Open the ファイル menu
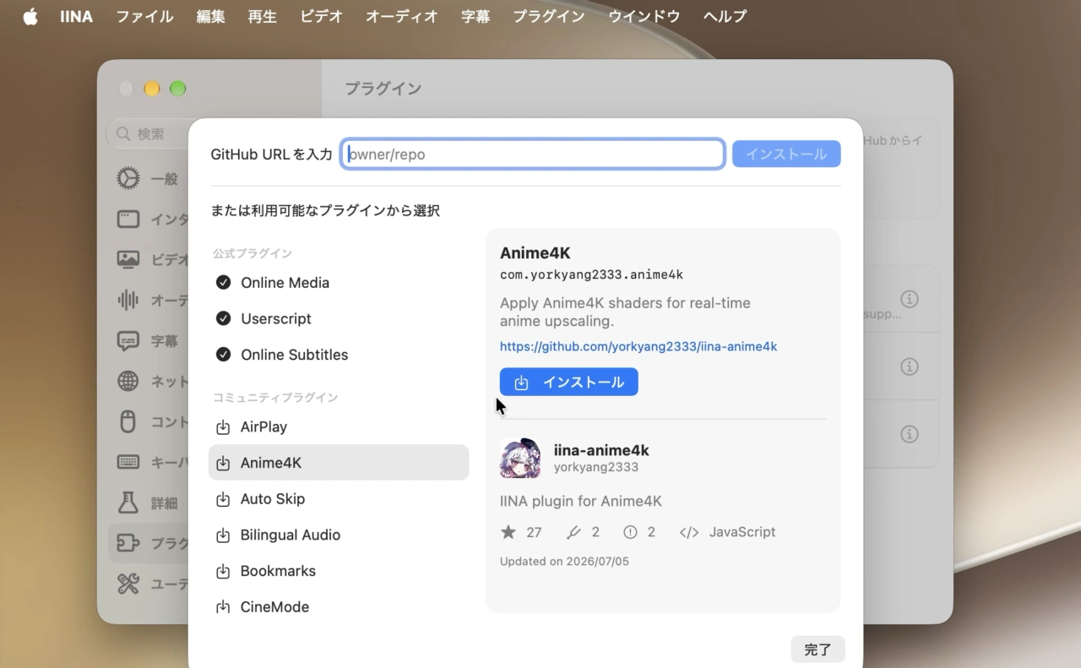This screenshot has height=668, width=1081. coord(144,16)
